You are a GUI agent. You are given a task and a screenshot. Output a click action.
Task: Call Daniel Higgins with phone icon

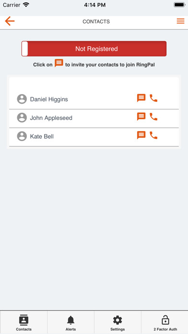tap(153, 98)
